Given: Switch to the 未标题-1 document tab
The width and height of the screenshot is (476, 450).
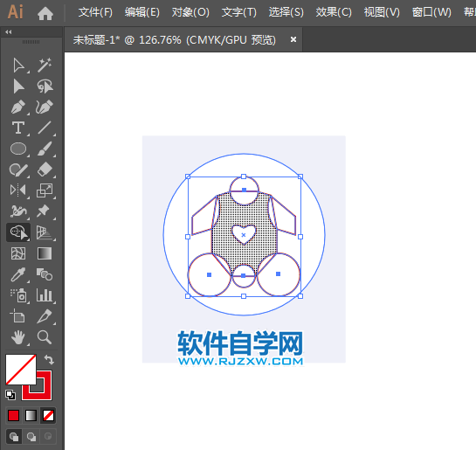Looking at the screenshot, I should click(x=175, y=40).
